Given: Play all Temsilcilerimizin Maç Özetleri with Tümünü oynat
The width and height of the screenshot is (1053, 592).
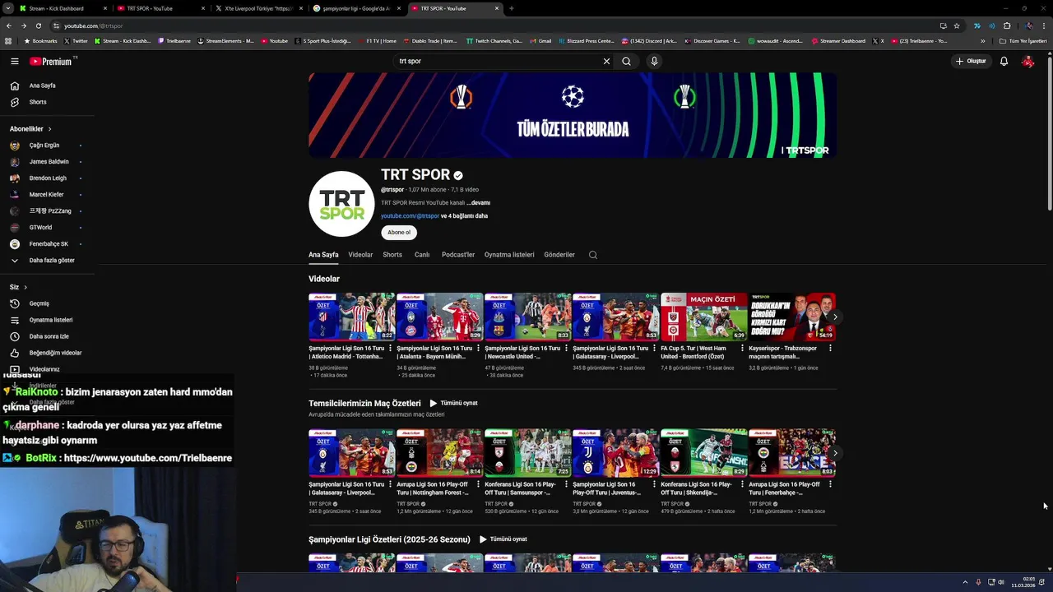Looking at the screenshot, I should click(453, 403).
